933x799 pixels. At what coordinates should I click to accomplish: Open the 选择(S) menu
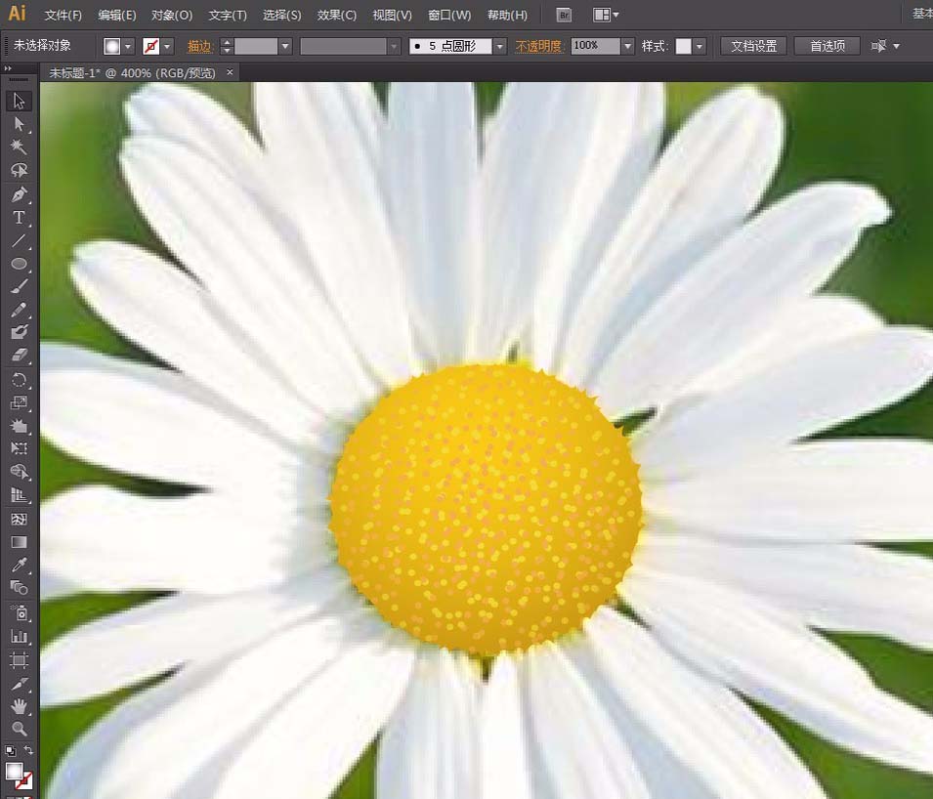pyautogui.click(x=282, y=15)
